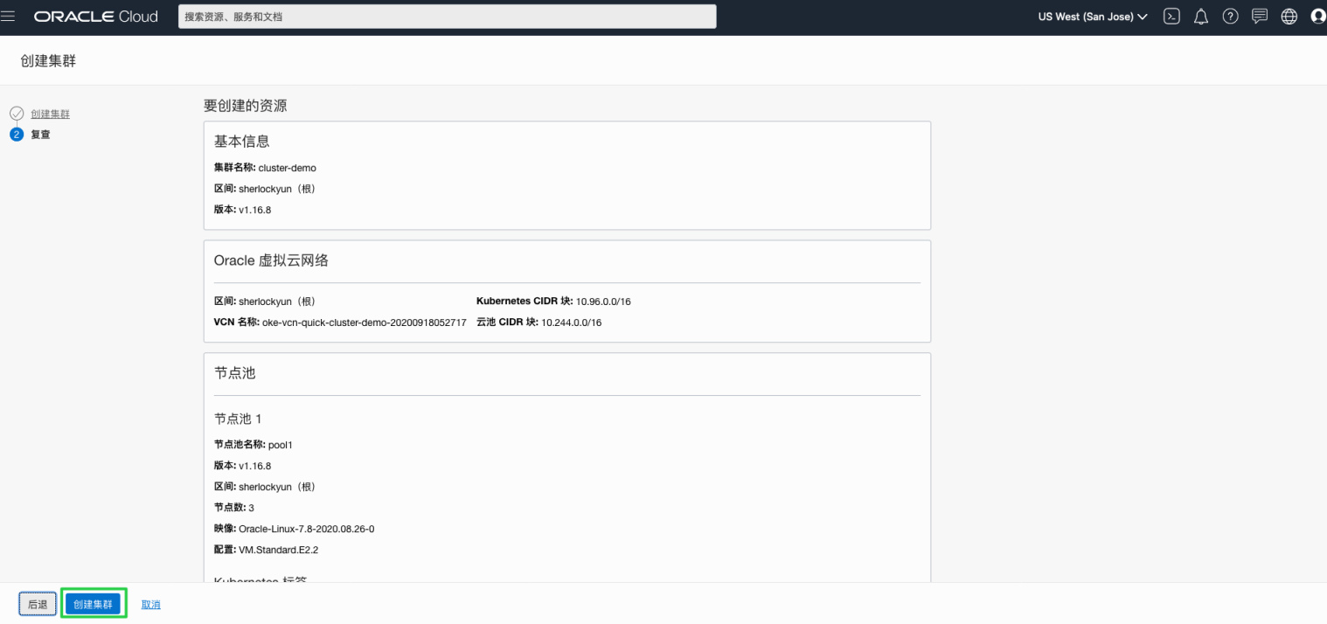Click the 节点池 section title
The height and width of the screenshot is (624, 1327).
tap(235, 372)
